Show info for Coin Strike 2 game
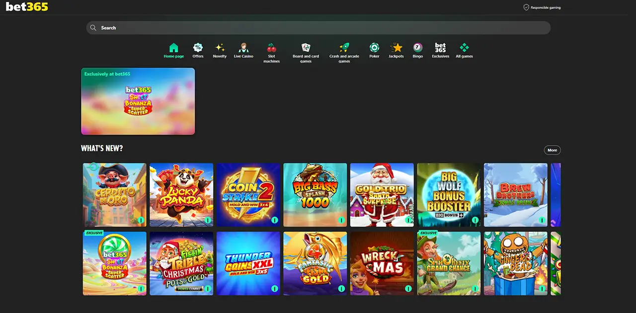 click(x=275, y=220)
